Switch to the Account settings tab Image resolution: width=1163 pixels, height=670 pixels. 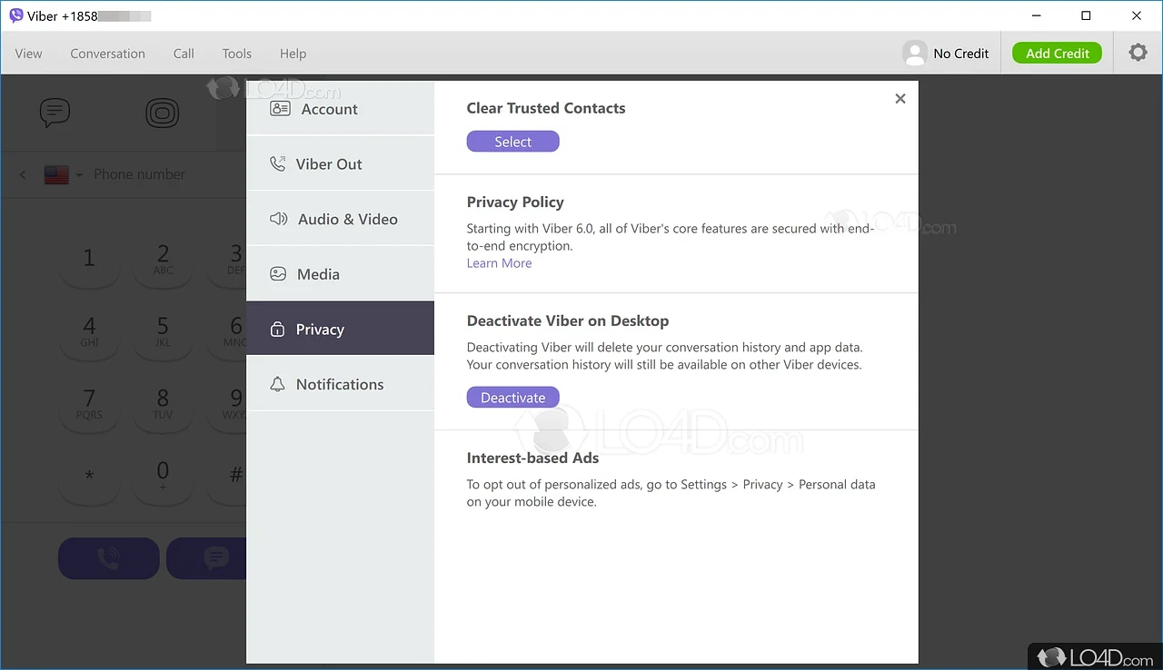click(x=340, y=108)
